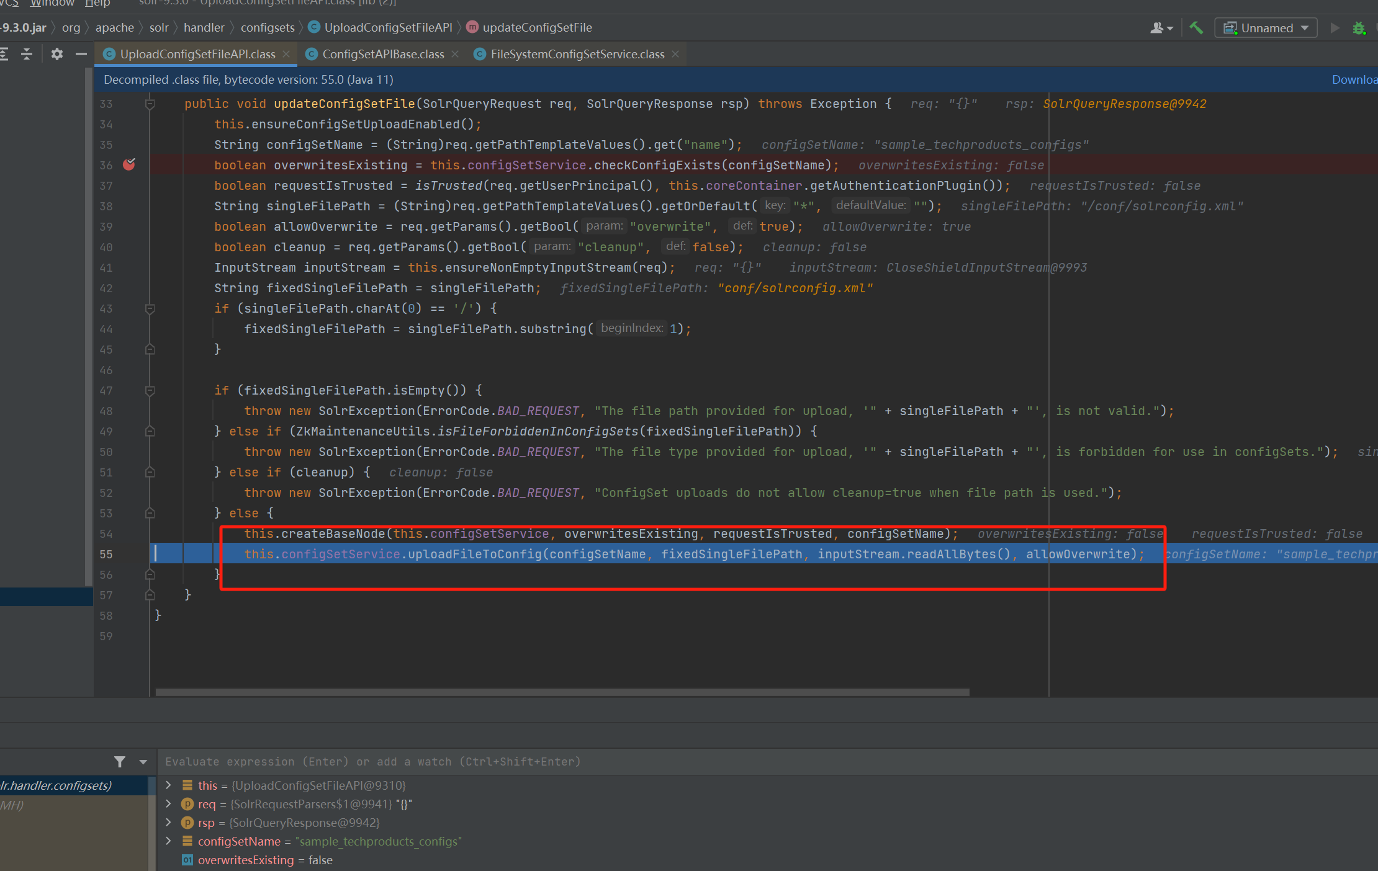Collapse the method fold marker at line 33
The image size is (1378, 871).
pos(150,104)
